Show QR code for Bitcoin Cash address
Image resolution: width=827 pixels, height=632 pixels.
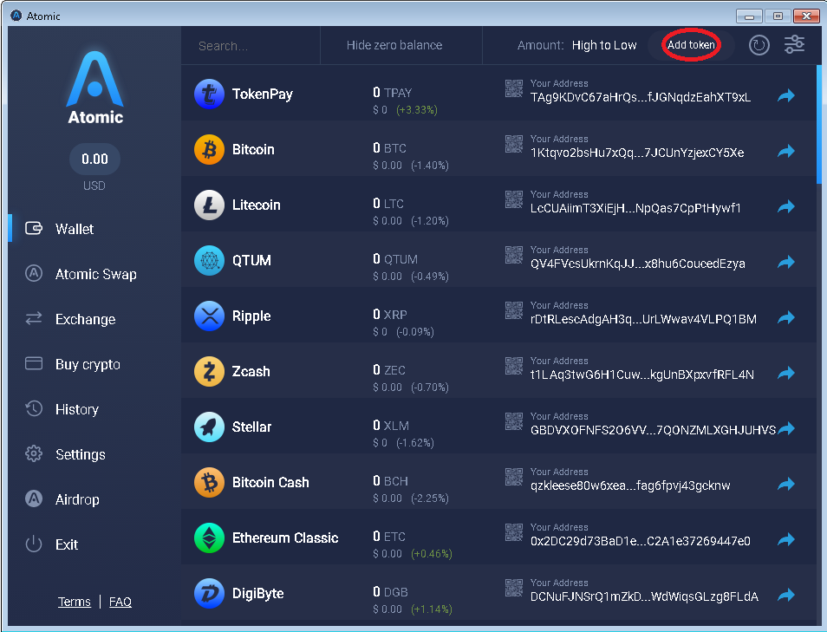point(514,476)
